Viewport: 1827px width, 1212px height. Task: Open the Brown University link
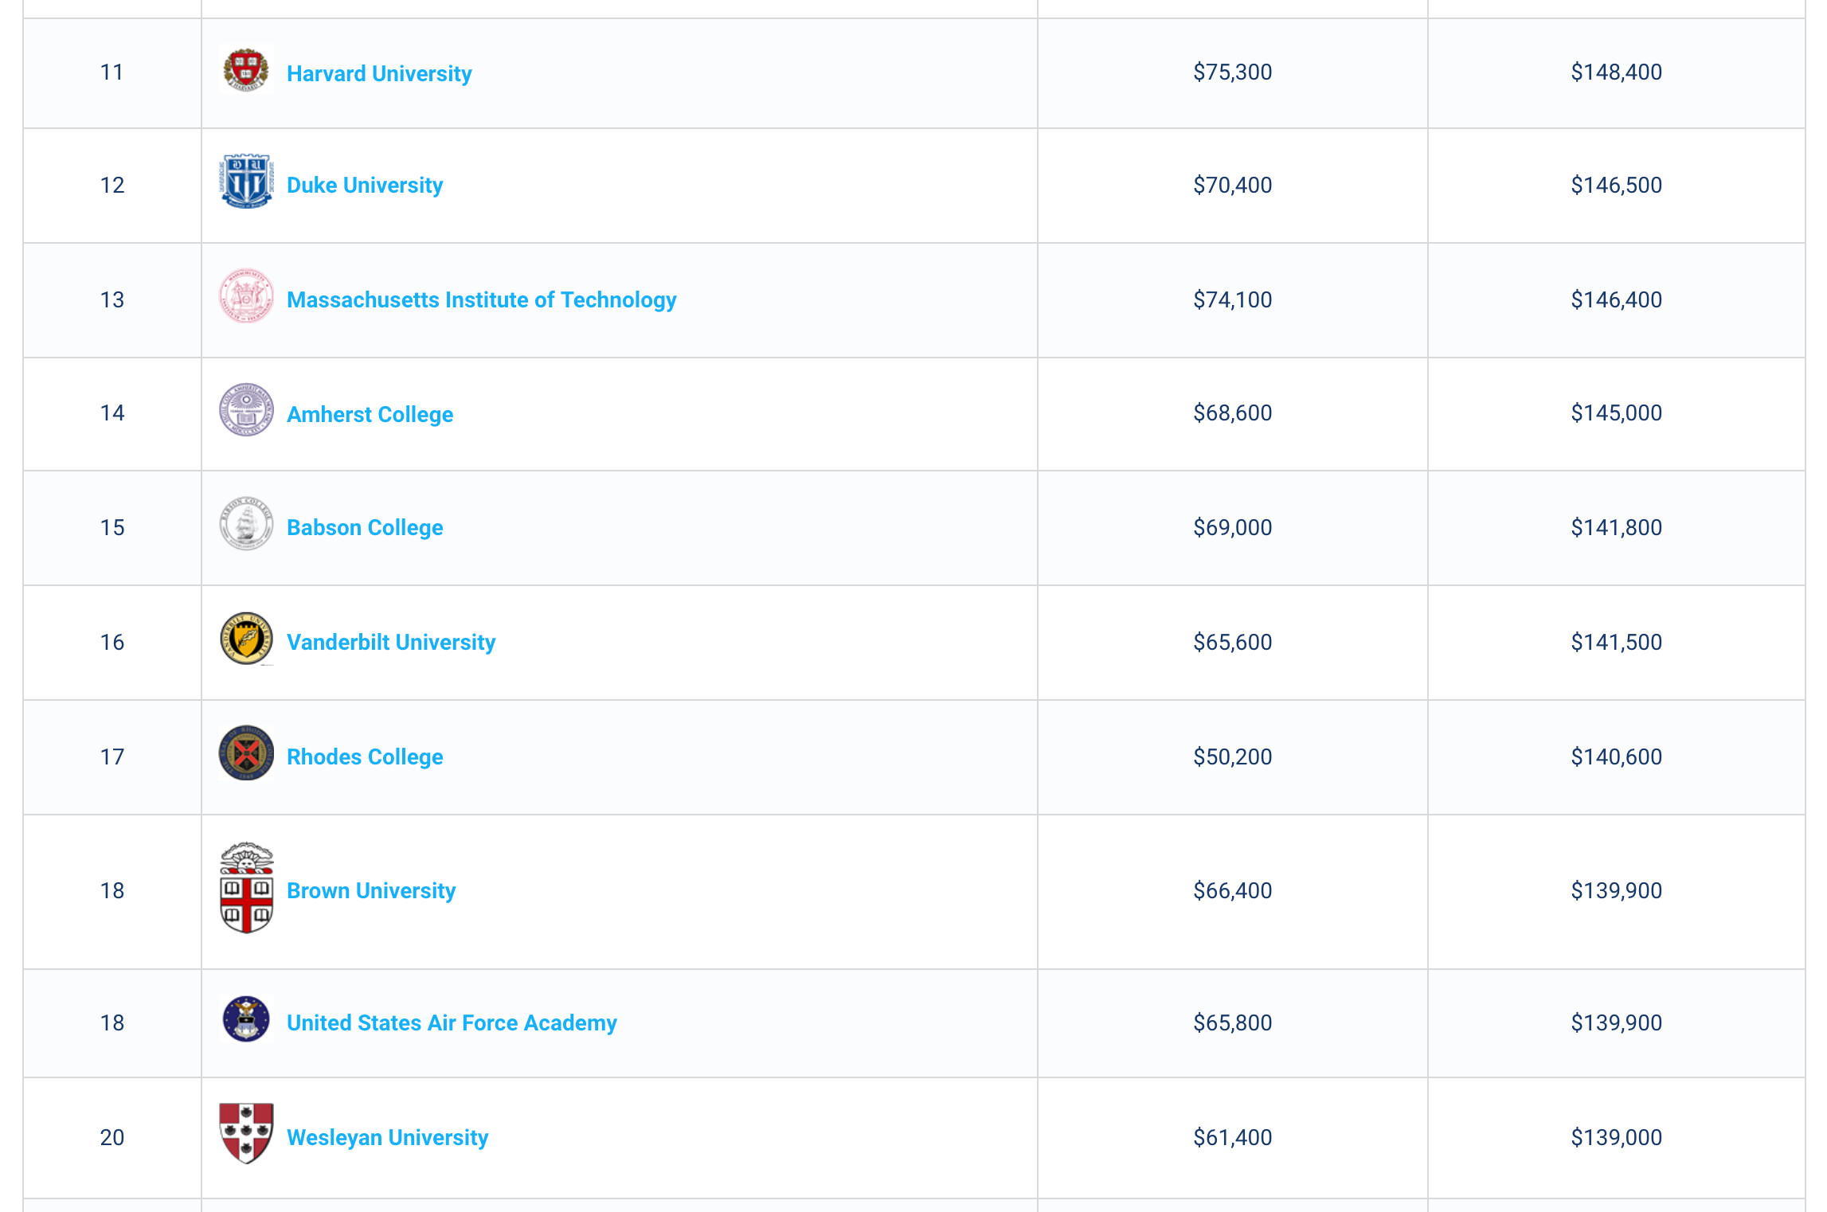pos(371,890)
